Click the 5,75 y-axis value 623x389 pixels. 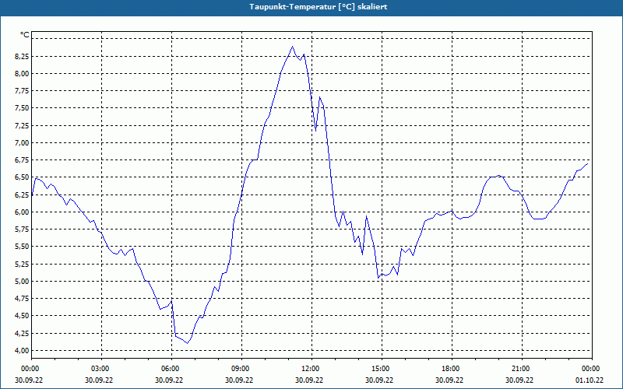point(22,230)
